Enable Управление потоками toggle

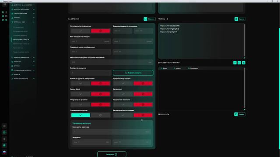(x=123, y=105)
